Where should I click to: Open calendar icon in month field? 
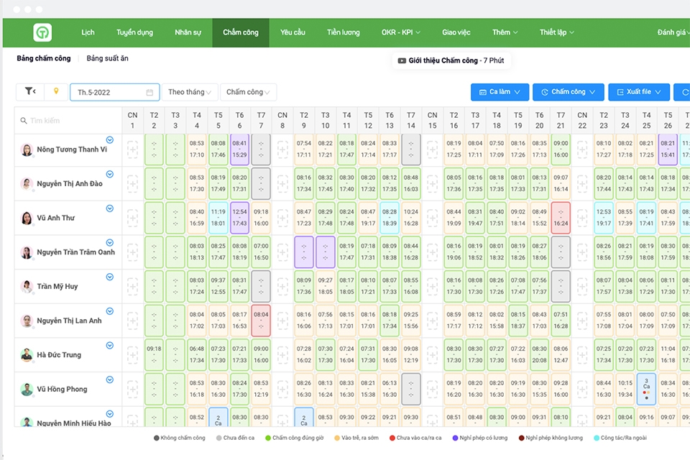pos(149,93)
